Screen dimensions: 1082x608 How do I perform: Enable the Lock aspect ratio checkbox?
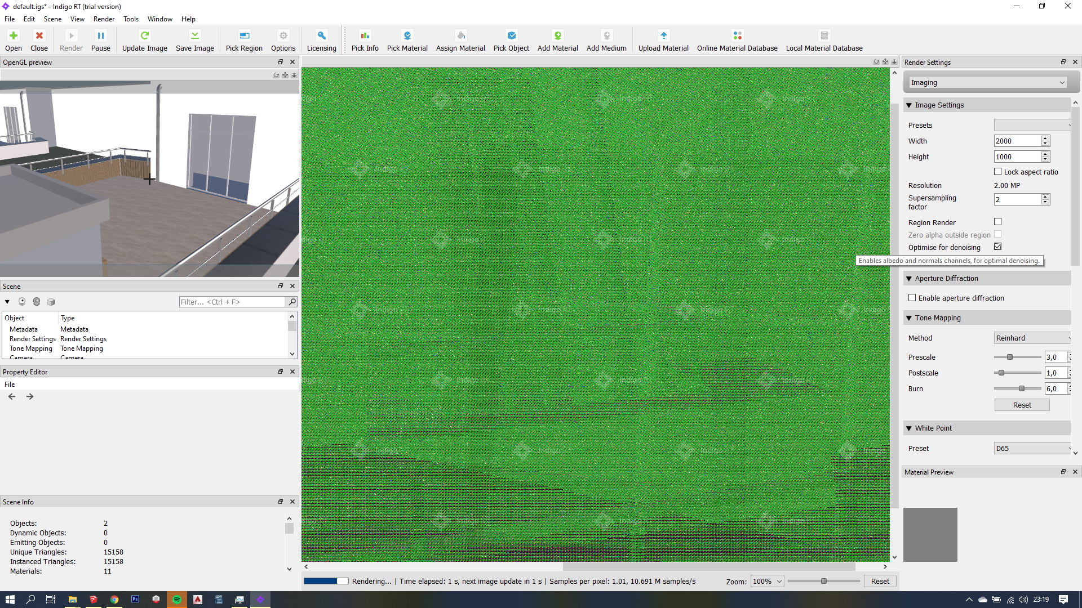click(x=998, y=172)
